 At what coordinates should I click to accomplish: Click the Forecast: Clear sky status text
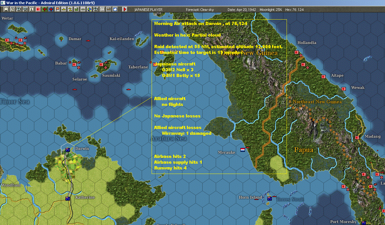pos(200,10)
